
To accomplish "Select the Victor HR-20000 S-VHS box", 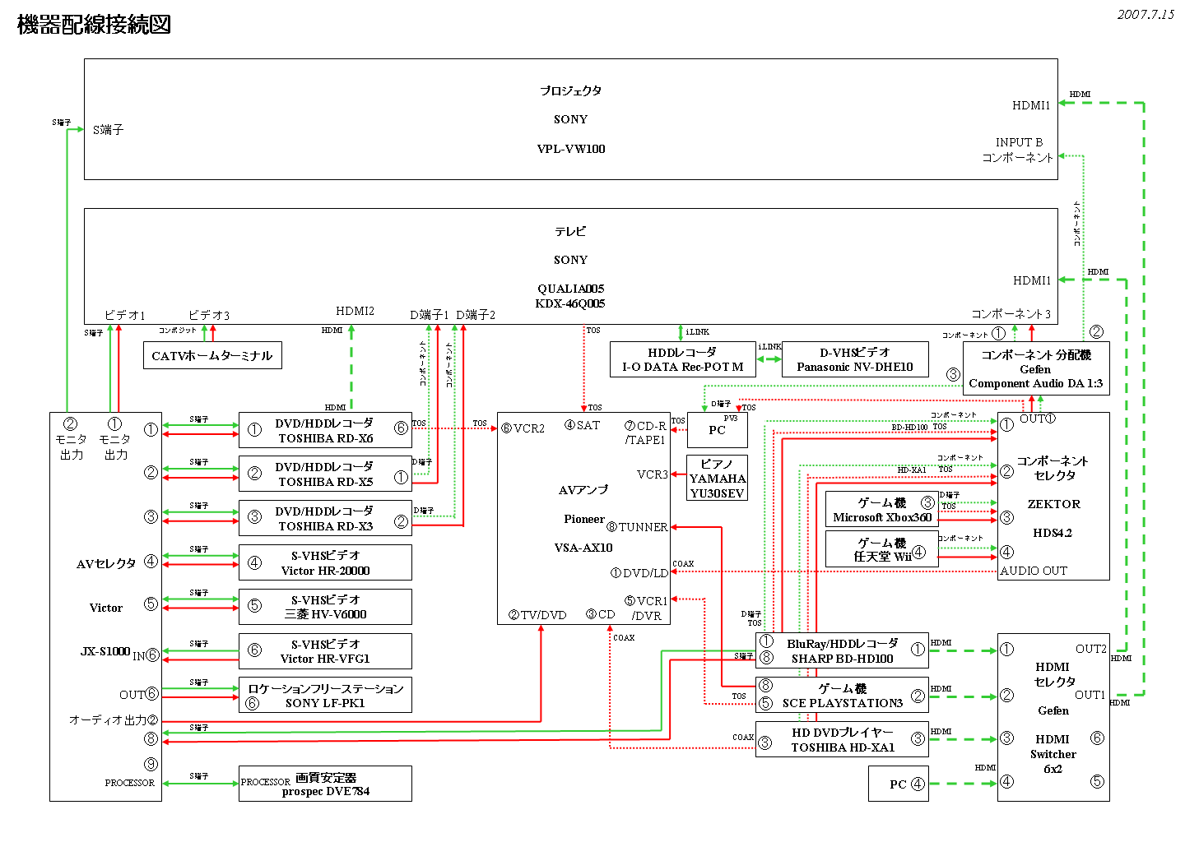I will [325, 562].
